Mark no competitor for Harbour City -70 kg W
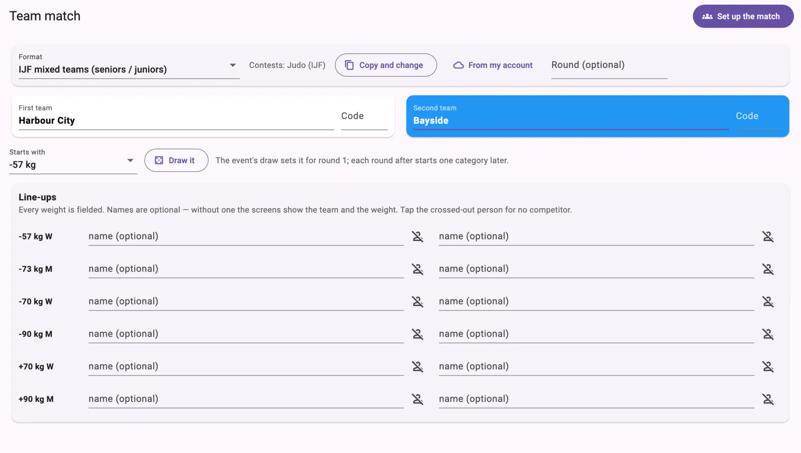The width and height of the screenshot is (801, 453). [418, 301]
